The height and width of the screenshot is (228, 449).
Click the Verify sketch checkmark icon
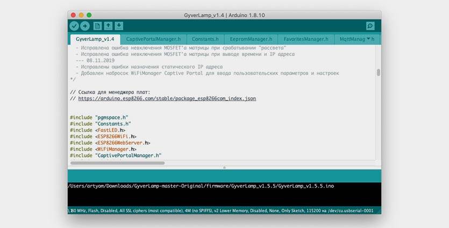(74, 26)
